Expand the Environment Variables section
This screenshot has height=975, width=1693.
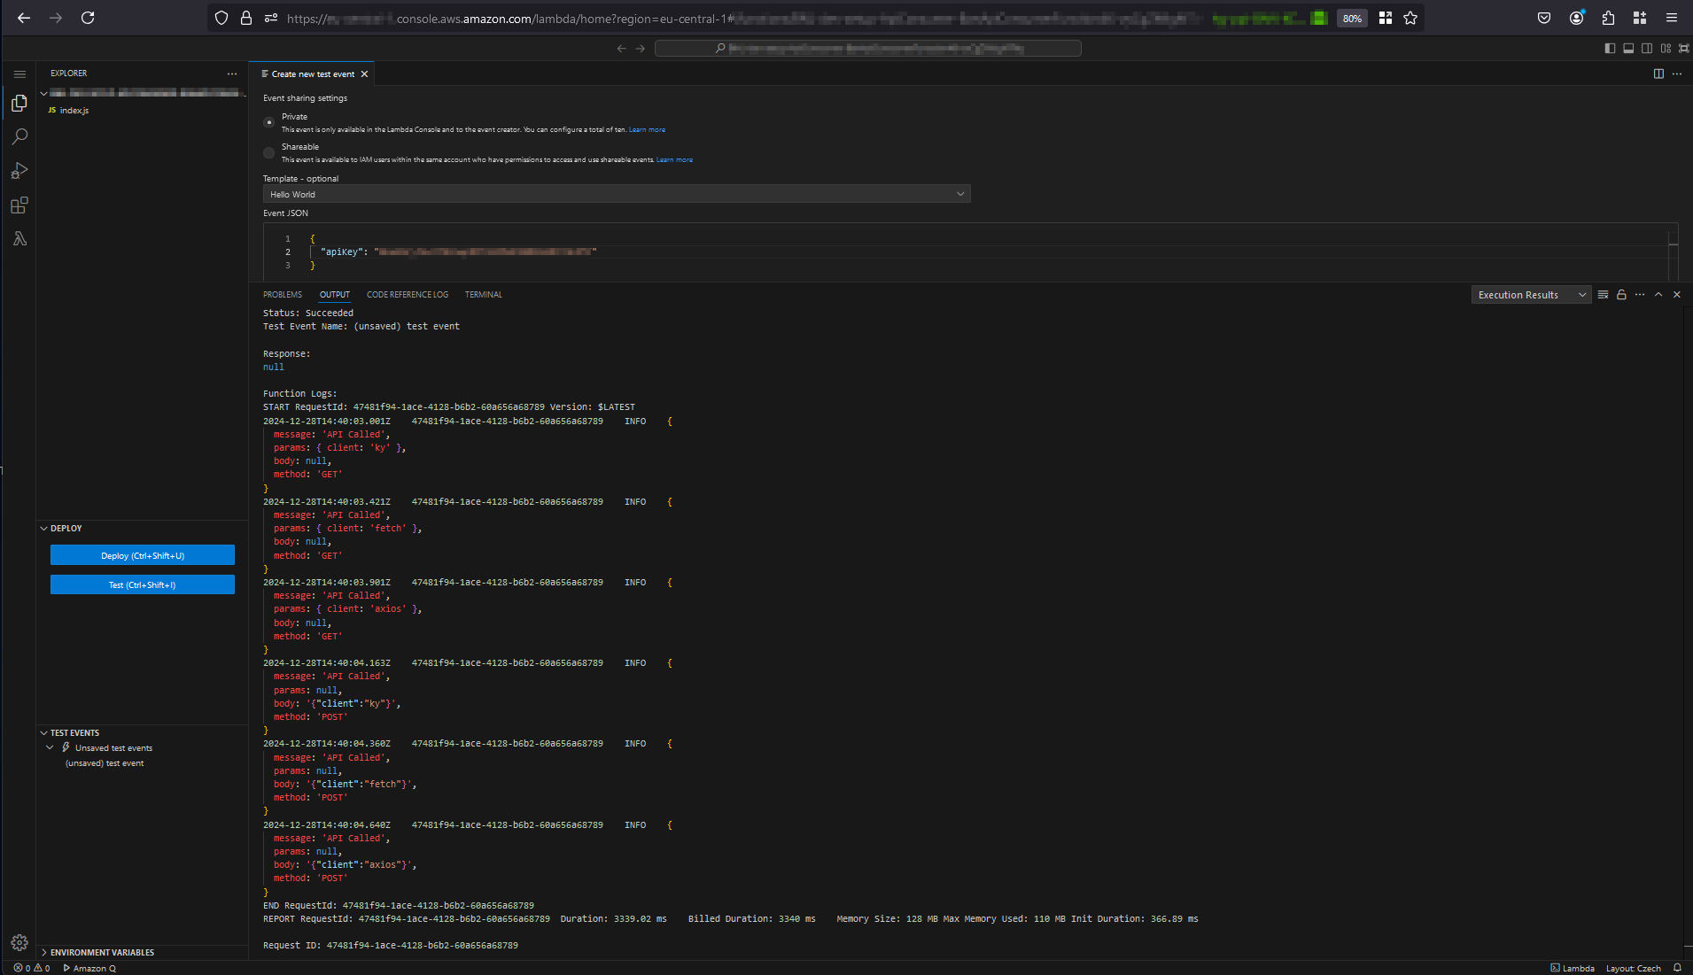click(102, 952)
